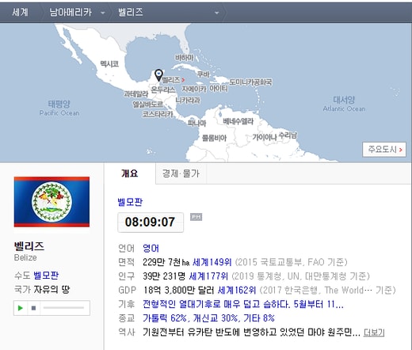Open the 세계177위 population ranking link
Screen dimensions: 412x350
pyautogui.click(x=208, y=276)
